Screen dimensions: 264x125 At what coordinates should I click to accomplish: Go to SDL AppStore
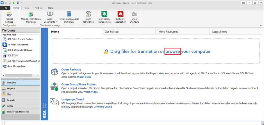pos(14,66)
